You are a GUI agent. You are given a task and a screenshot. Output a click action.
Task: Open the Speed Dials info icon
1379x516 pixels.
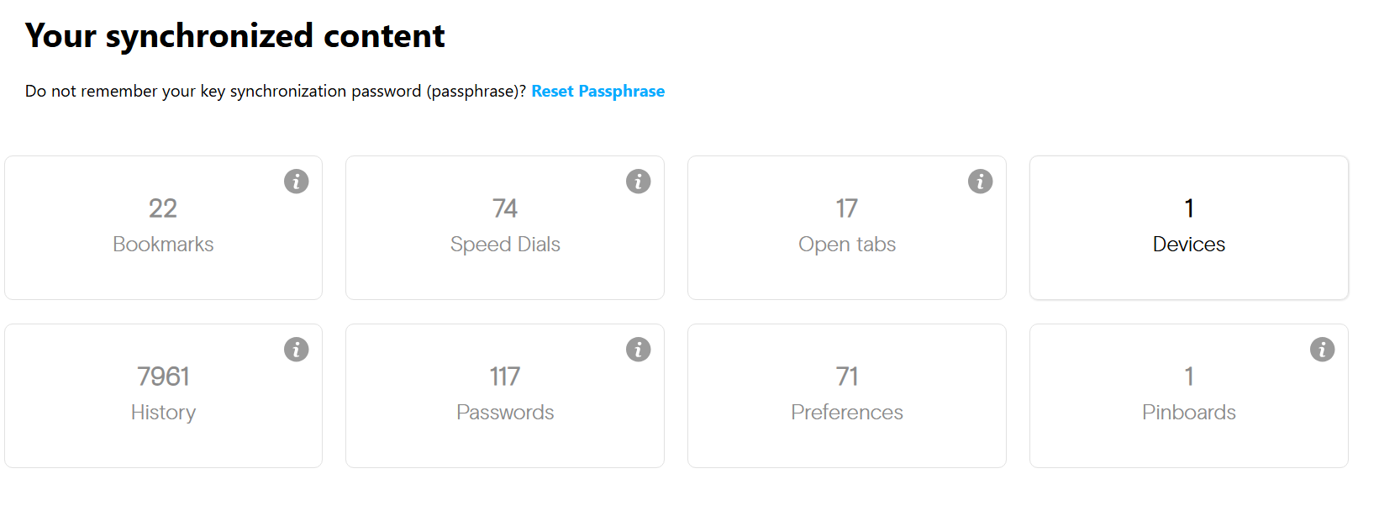click(638, 182)
